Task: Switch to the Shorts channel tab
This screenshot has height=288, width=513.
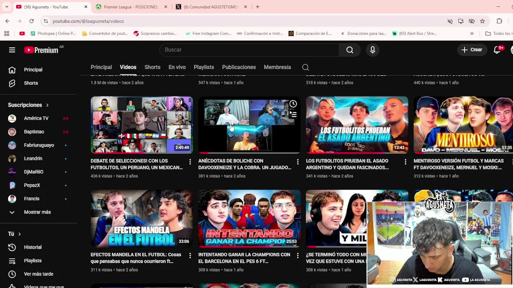Action: point(152,67)
